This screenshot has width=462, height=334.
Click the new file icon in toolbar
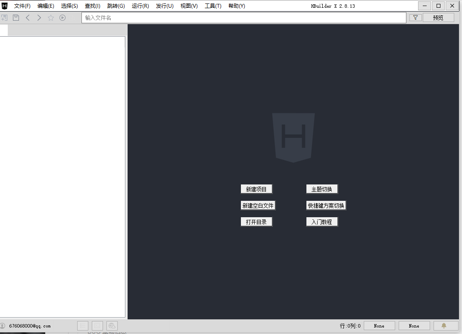click(4, 18)
